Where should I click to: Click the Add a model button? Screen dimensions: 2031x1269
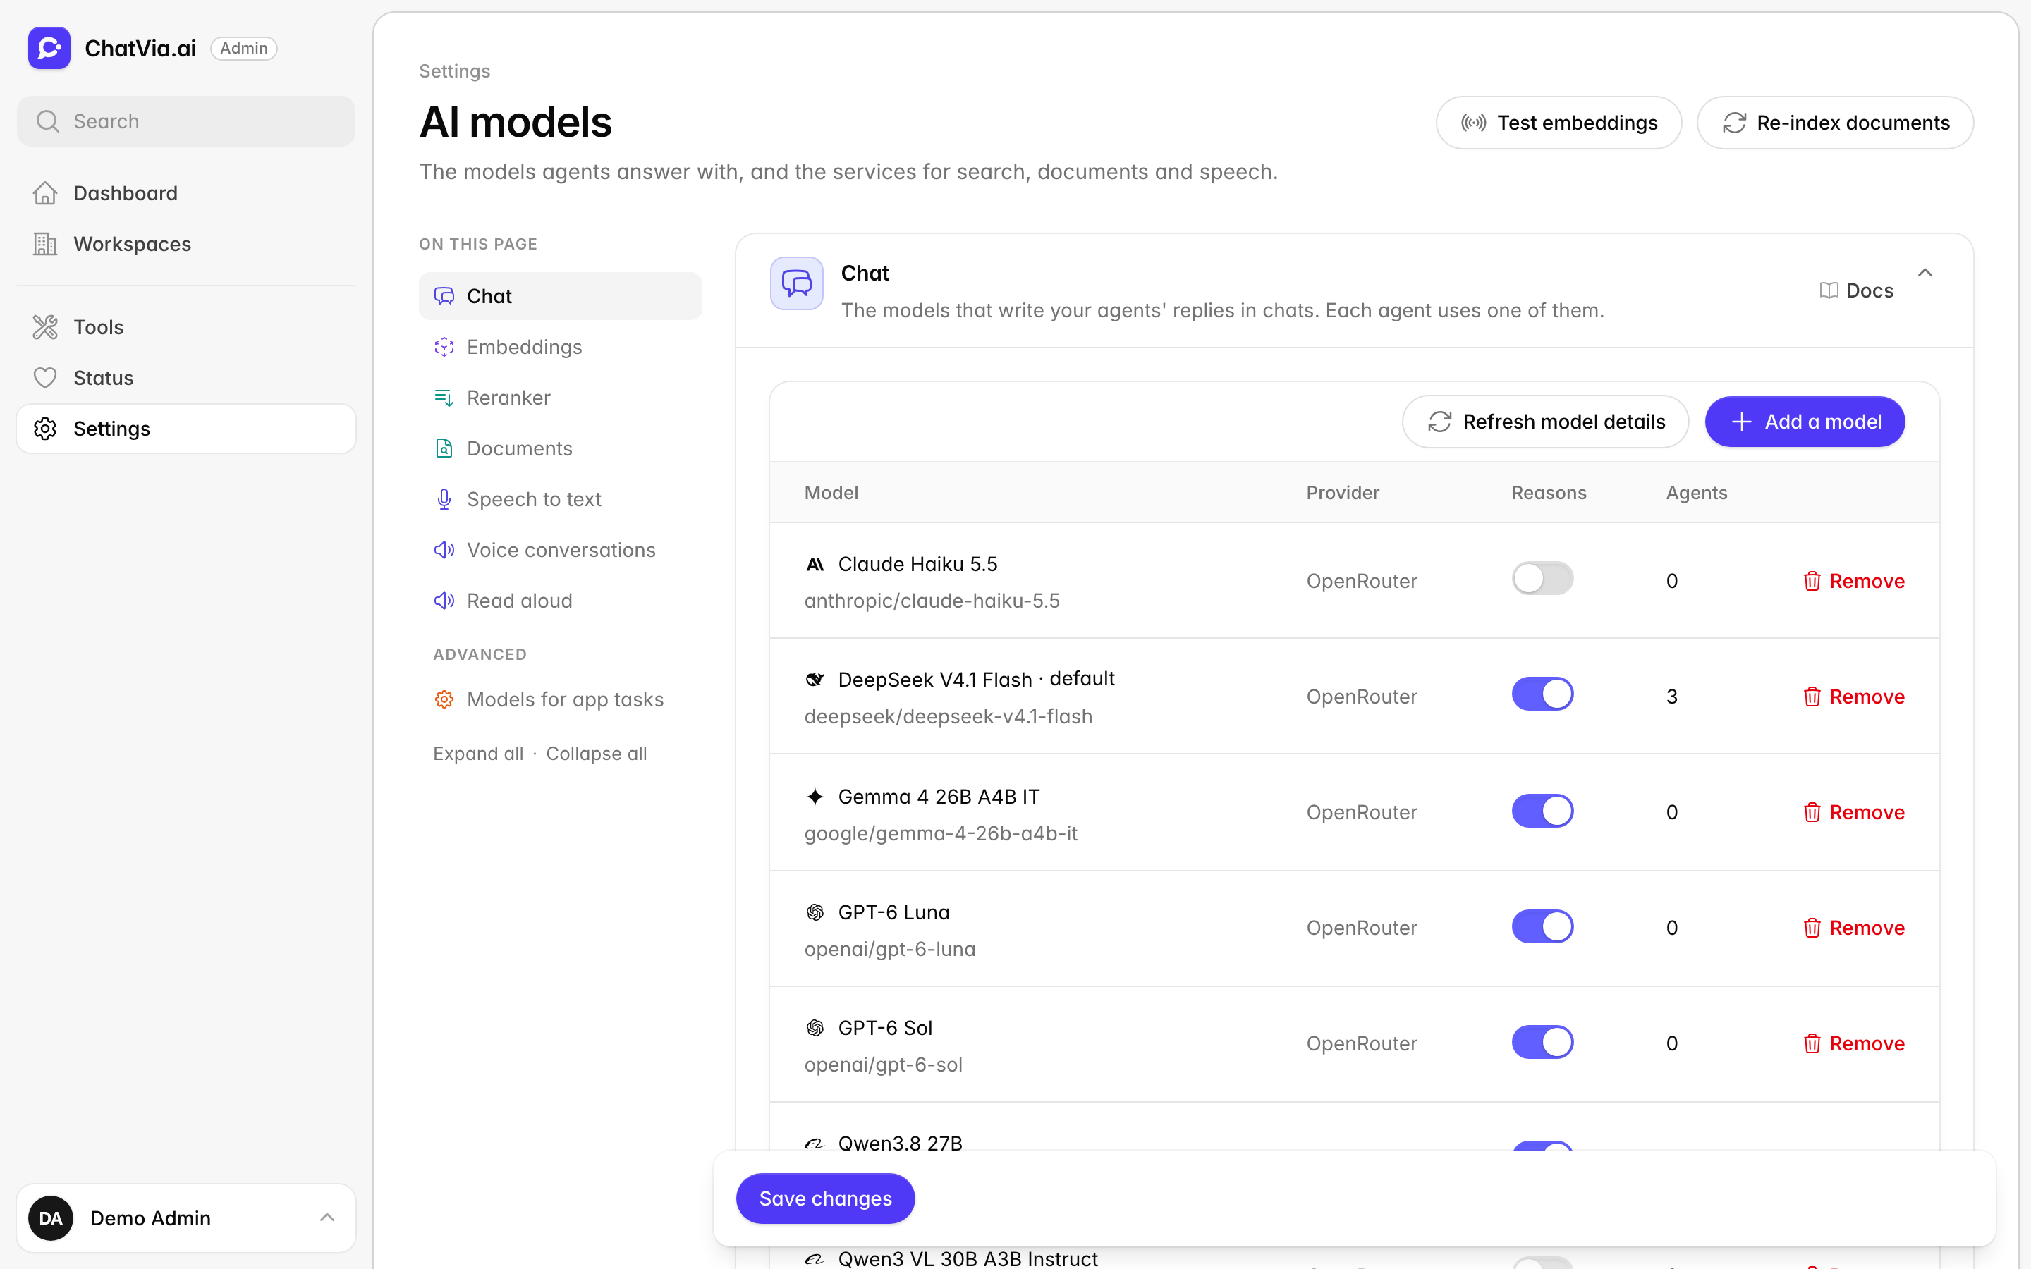[x=1805, y=422]
